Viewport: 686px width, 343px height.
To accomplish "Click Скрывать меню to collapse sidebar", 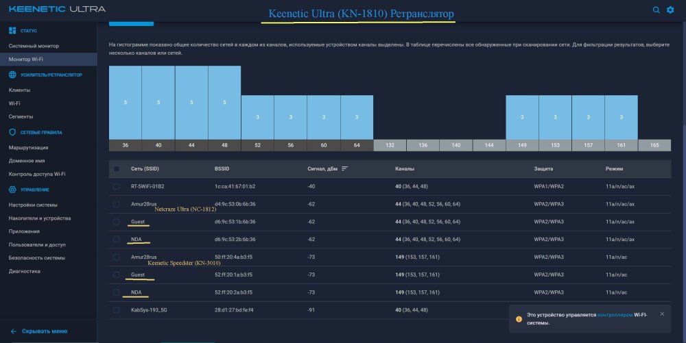I will click(x=45, y=331).
